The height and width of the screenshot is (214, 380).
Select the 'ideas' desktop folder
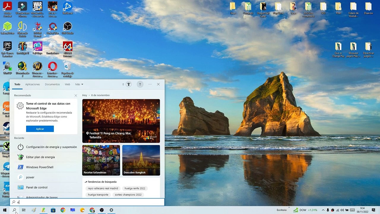pos(233,8)
